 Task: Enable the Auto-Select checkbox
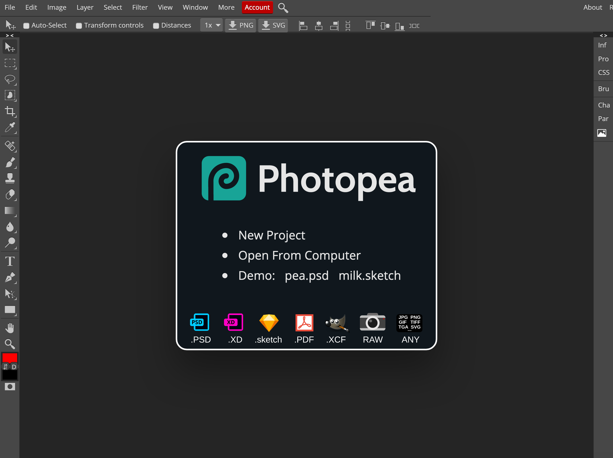[26, 26]
